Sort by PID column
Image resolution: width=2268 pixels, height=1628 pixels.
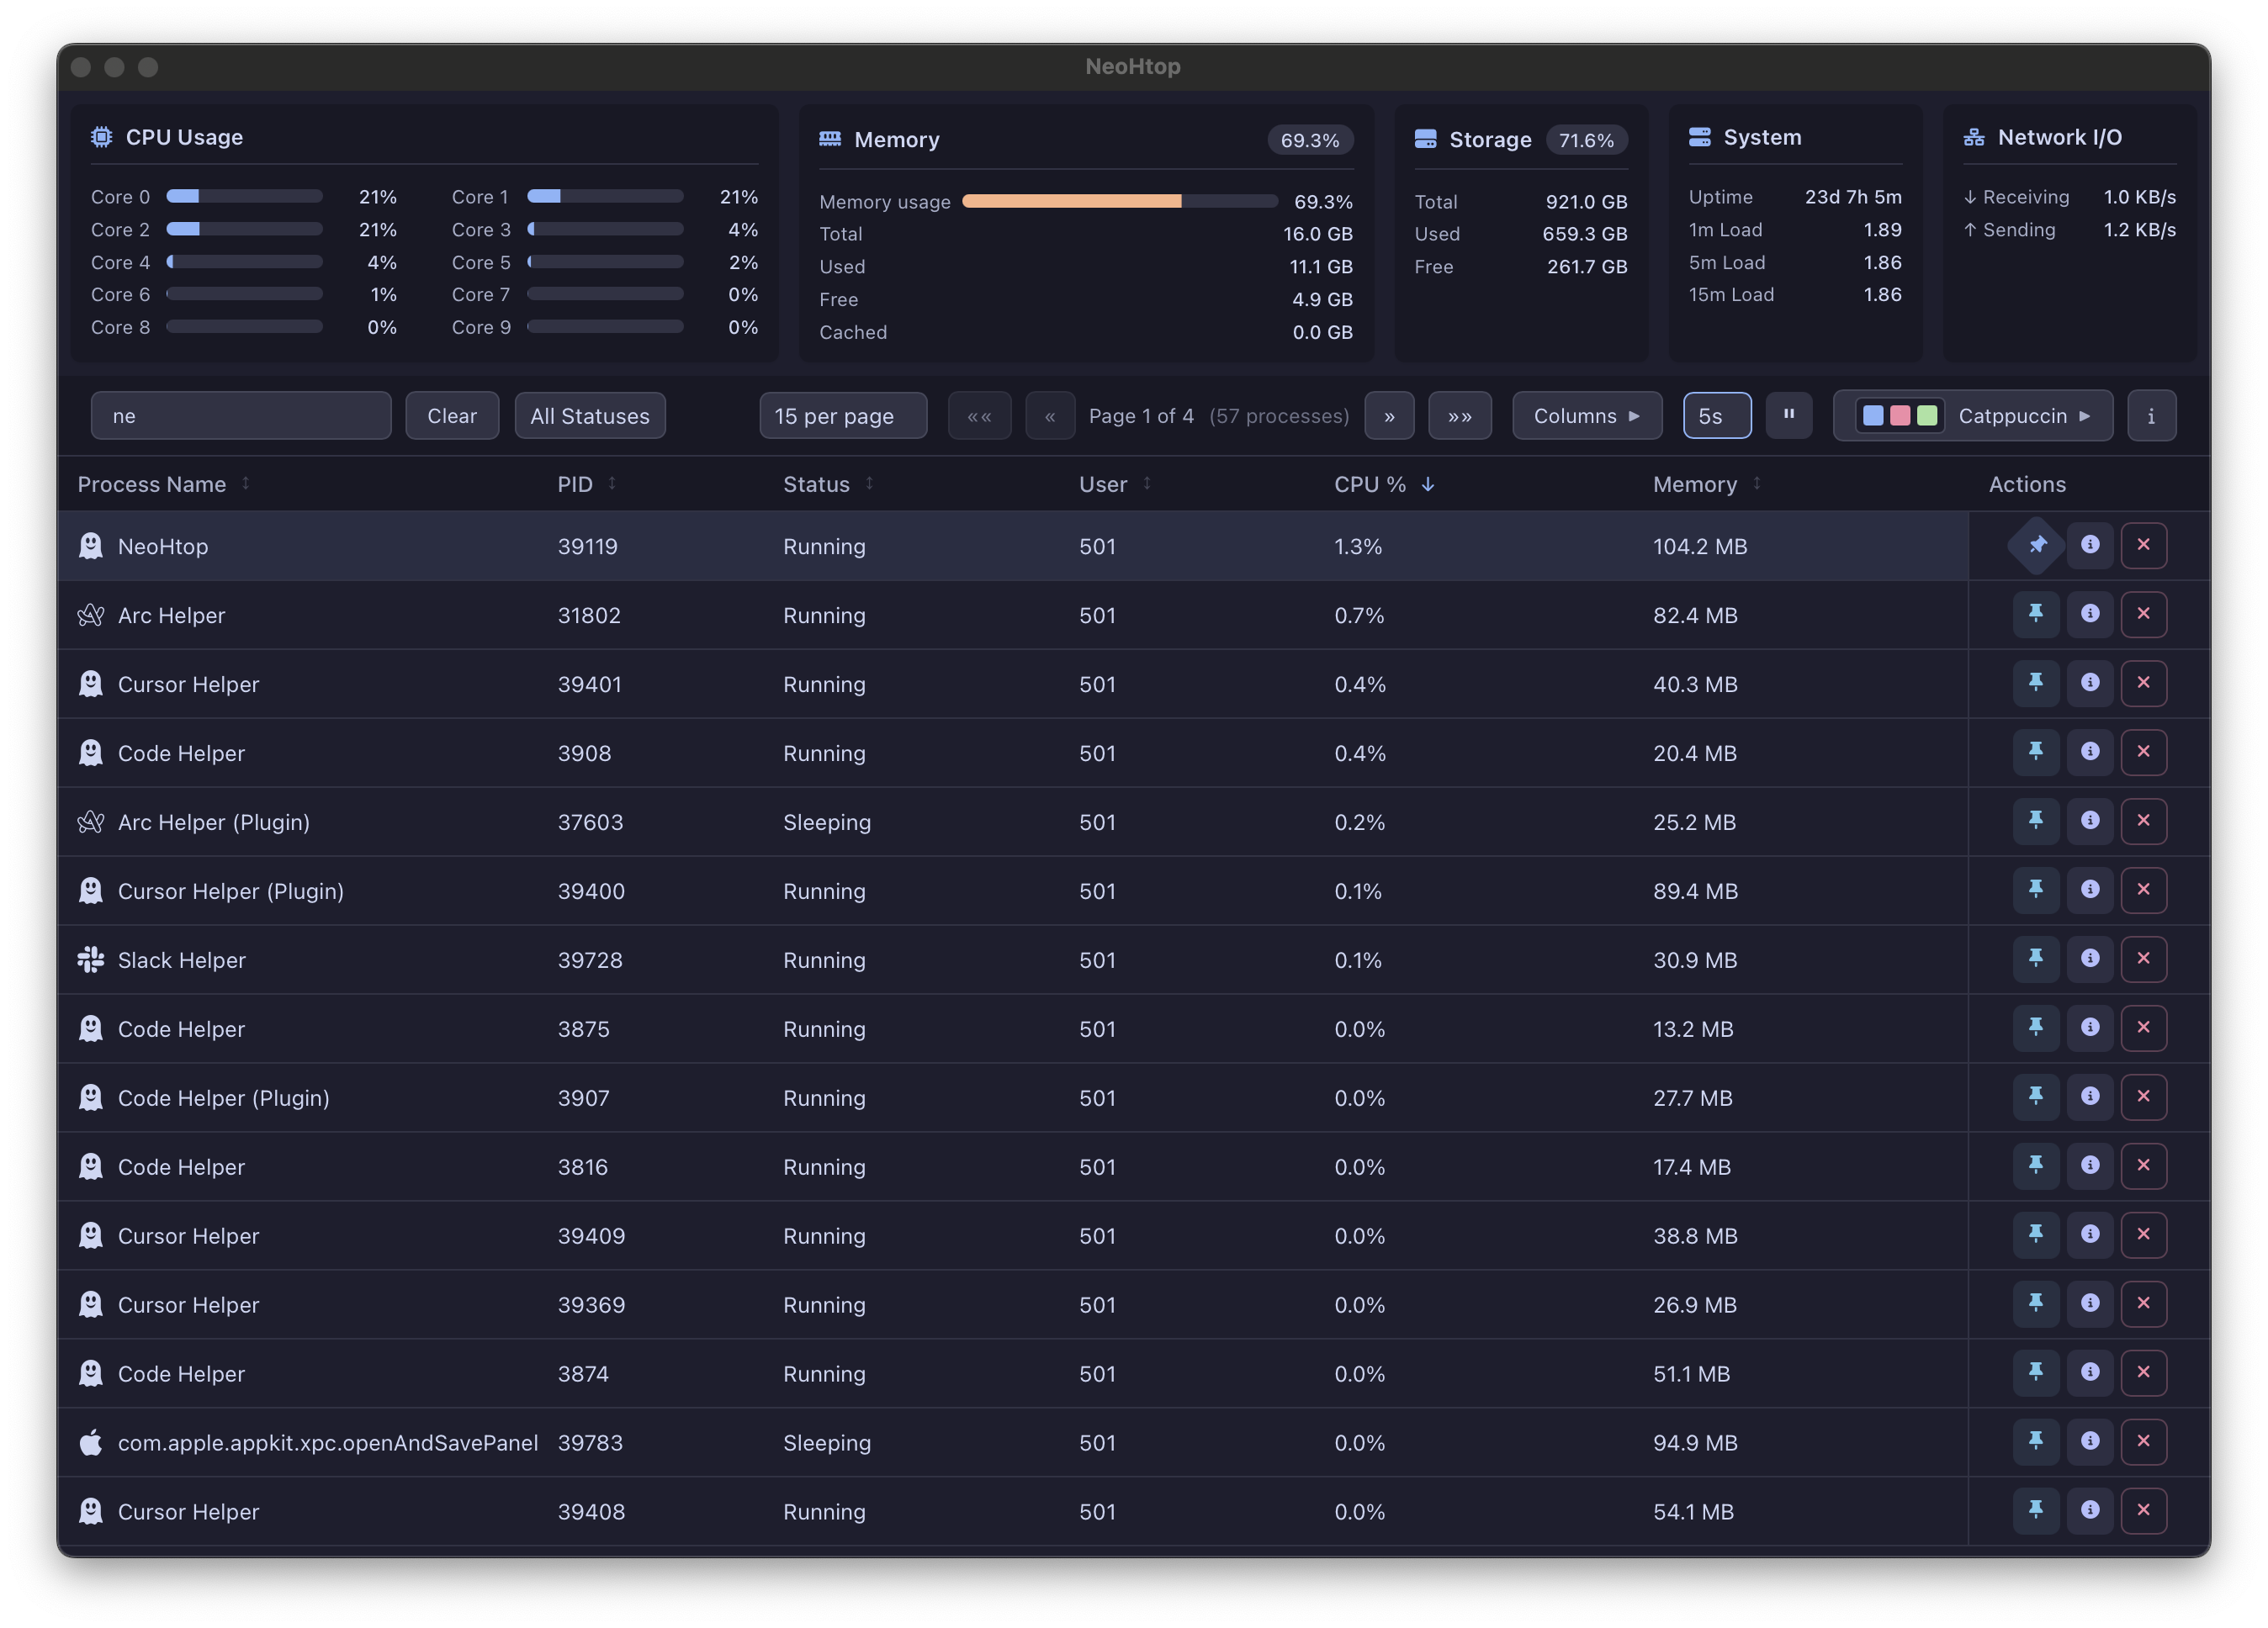pos(587,484)
